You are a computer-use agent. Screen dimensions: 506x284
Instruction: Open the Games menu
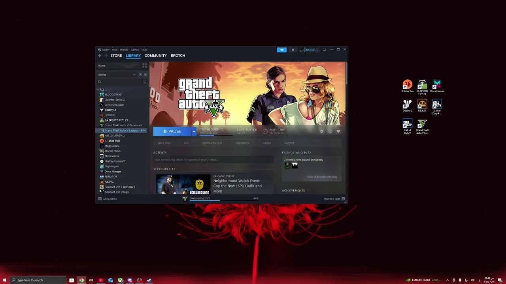(135, 50)
